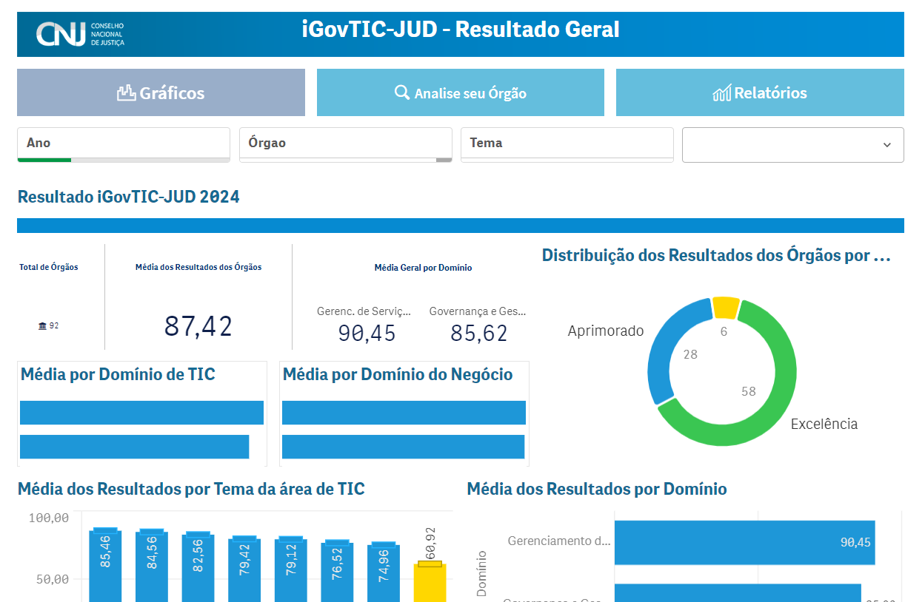Open the Tema filter
Screen dimensions: 905x602
(x=567, y=144)
